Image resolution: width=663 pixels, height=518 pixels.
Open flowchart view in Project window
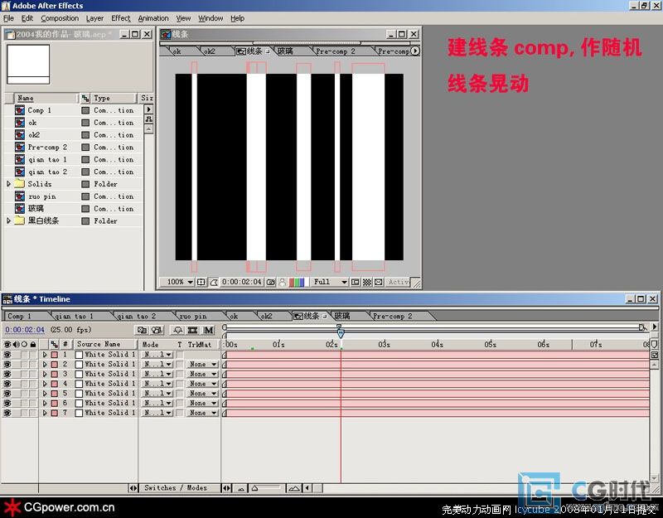(x=149, y=119)
